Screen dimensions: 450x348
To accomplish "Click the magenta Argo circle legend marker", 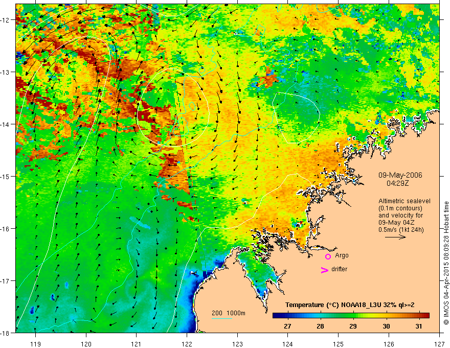I will point(328,256).
